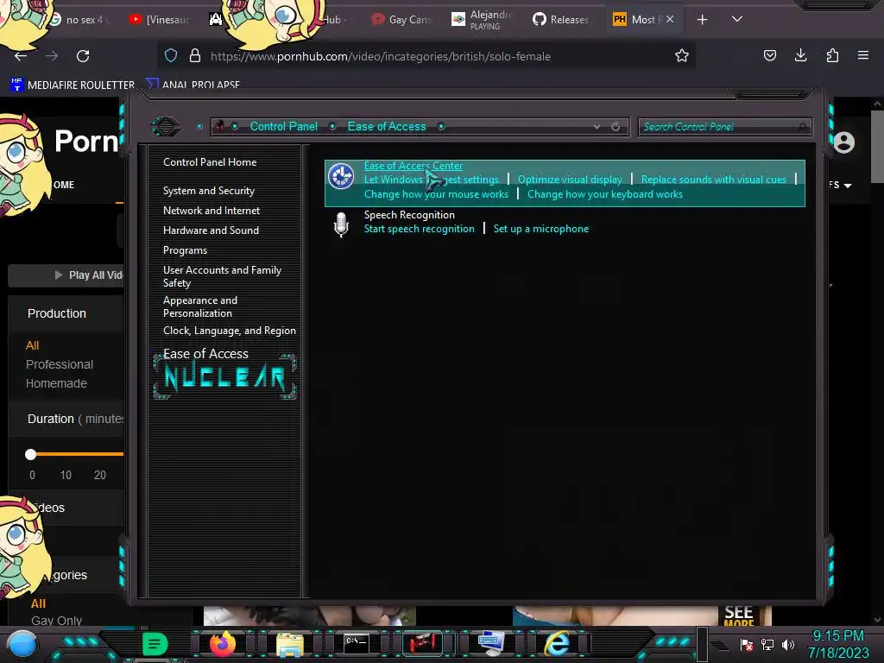Click the Speech Recognition microphone icon
Viewport: 884px width, 663px height.
(x=341, y=224)
